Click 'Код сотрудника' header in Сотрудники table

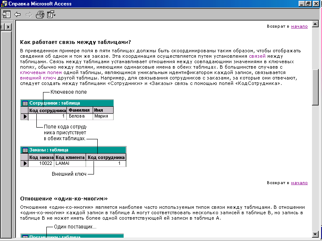pyautogui.click(x=48, y=110)
